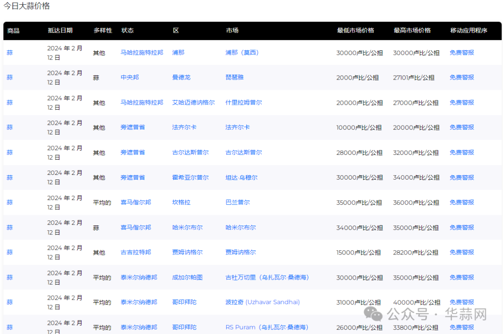Open the 浦那（莫西）market link
This screenshot has height=334, width=503.
242,53
